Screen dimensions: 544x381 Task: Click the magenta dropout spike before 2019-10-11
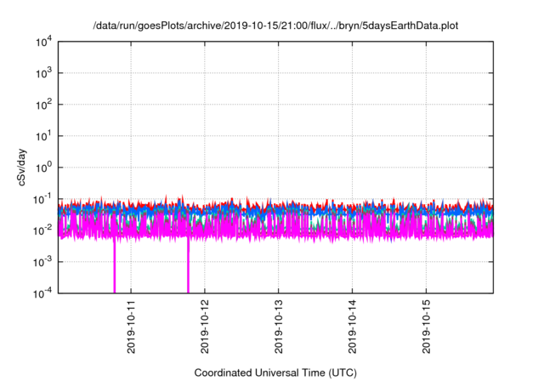114,267
